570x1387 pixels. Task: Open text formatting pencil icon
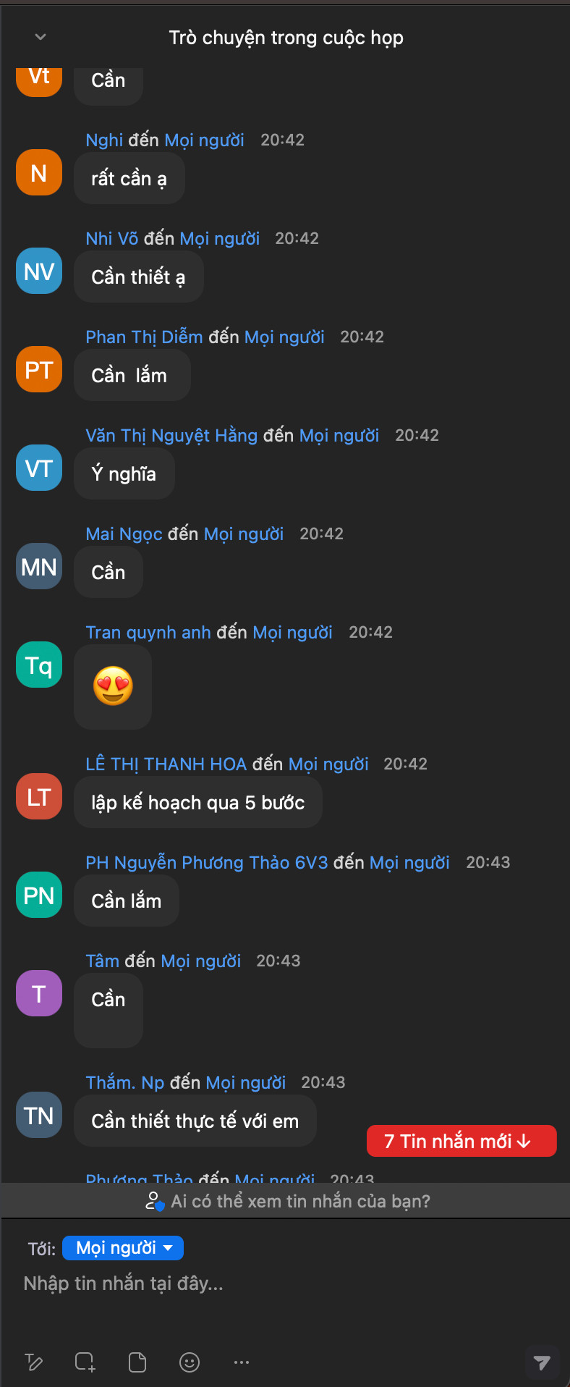click(x=34, y=1362)
